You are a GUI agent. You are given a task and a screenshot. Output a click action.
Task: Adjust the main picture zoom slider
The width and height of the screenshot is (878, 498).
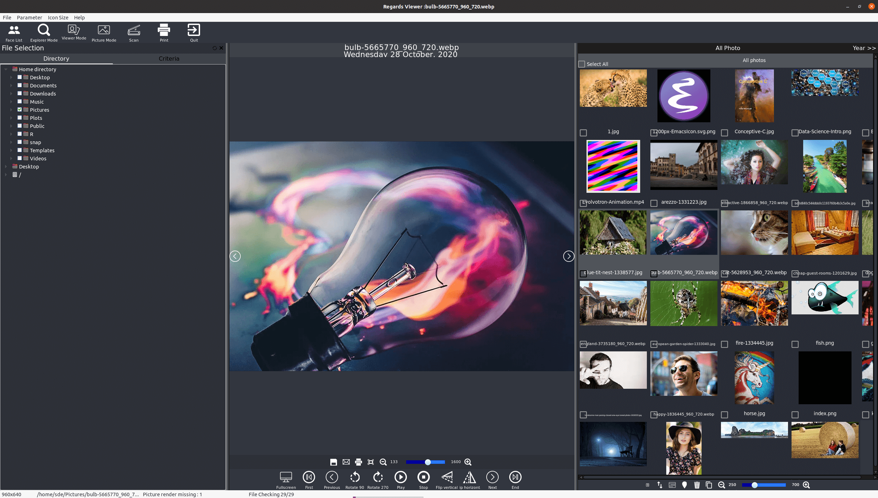click(425, 462)
